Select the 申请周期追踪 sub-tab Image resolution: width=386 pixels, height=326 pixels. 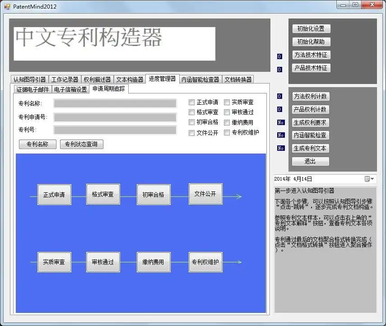pos(109,88)
